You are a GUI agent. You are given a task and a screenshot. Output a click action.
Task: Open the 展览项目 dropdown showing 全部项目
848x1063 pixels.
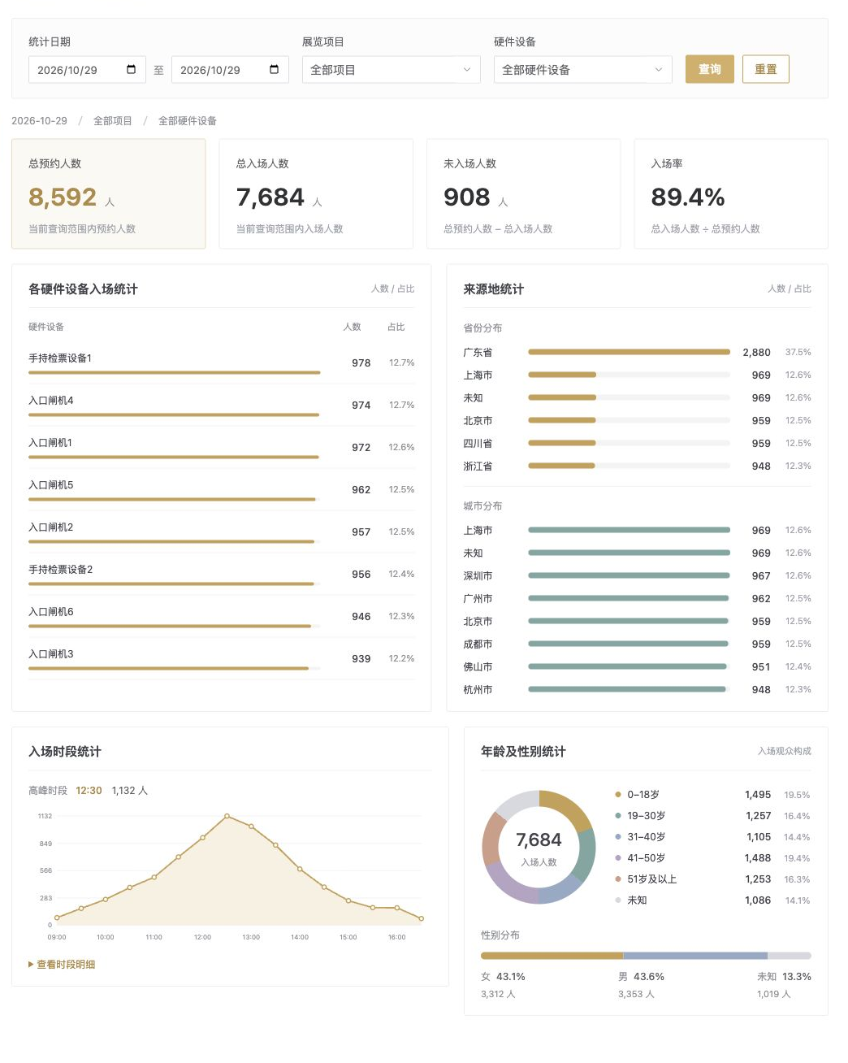391,70
